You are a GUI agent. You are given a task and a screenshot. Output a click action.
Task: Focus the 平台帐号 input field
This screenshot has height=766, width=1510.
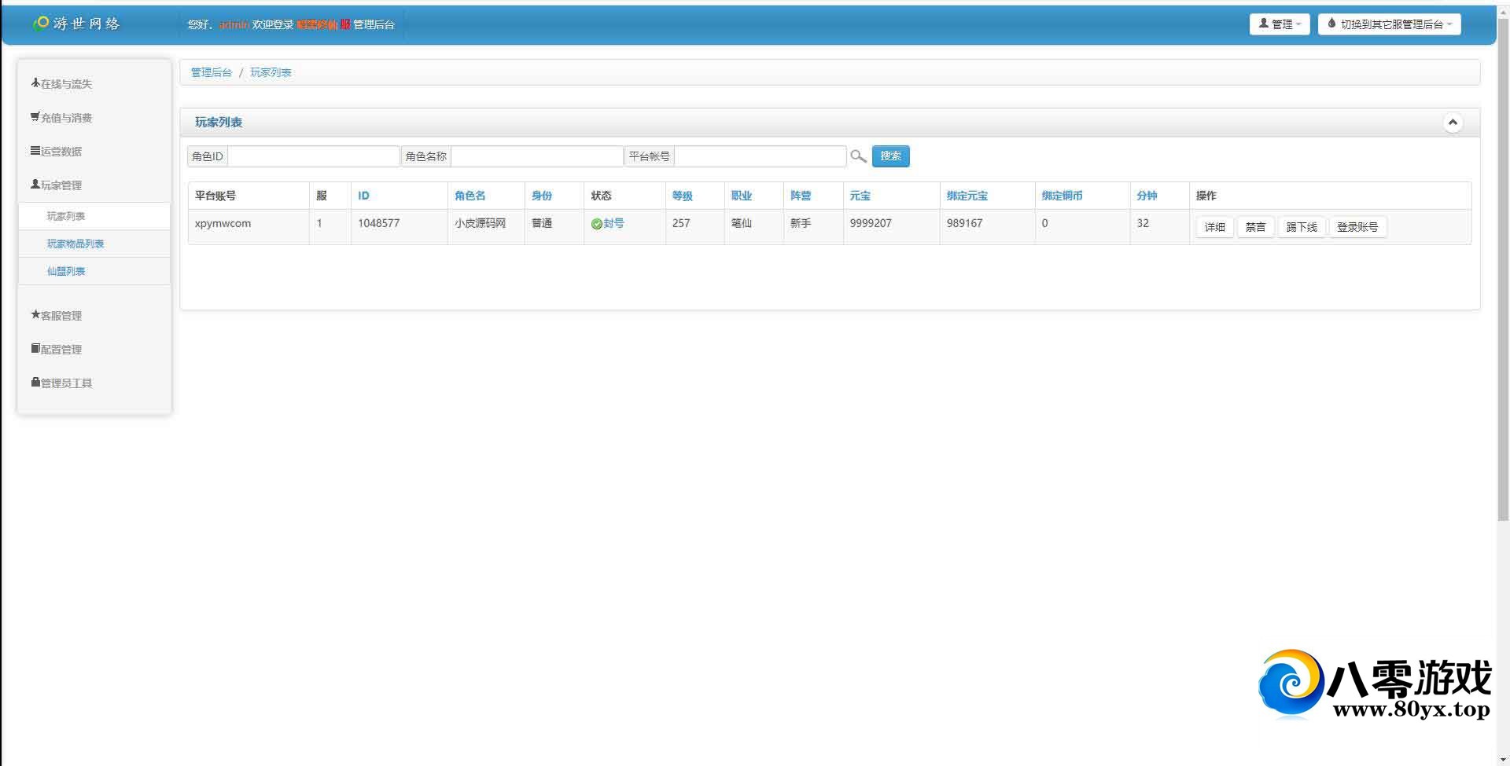(x=761, y=156)
